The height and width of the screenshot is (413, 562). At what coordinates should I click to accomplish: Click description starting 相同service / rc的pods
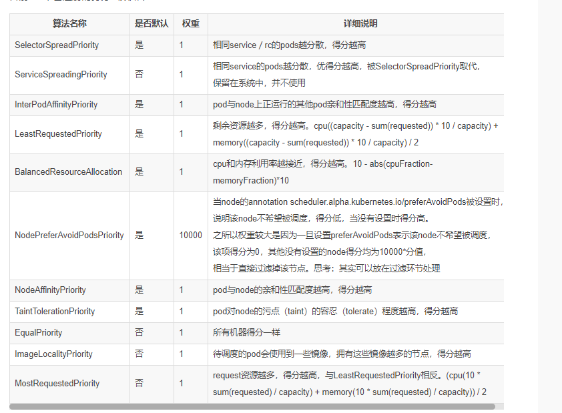(289, 45)
